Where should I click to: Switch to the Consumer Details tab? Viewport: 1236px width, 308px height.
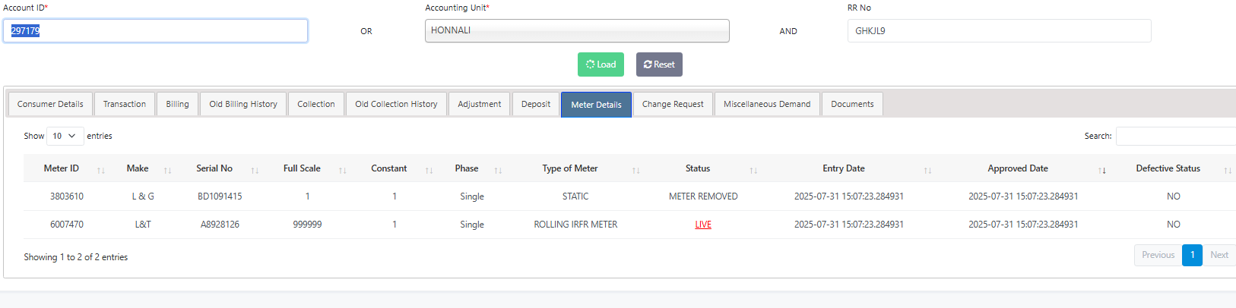pos(50,104)
